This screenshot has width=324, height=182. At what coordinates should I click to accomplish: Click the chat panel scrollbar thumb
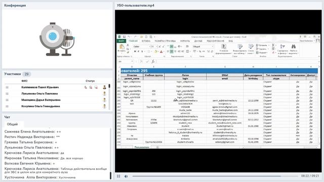tap(110, 175)
